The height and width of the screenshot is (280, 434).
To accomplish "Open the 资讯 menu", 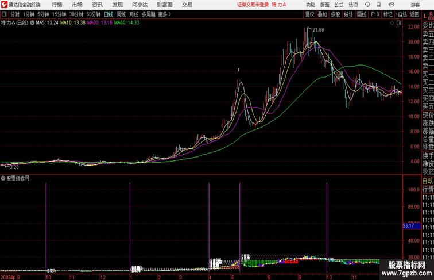I will coord(97,5).
